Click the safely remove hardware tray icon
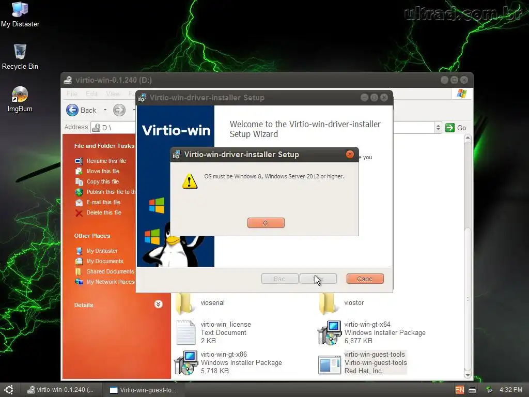The width and height of the screenshot is (529, 397). click(x=489, y=390)
